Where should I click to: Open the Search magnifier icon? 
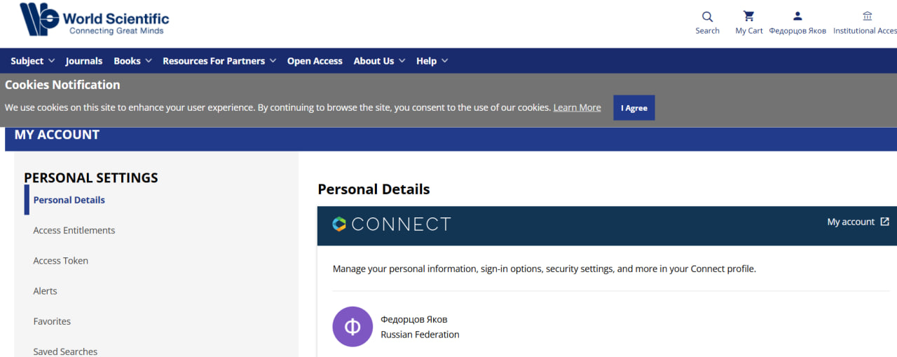[x=707, y=17]
